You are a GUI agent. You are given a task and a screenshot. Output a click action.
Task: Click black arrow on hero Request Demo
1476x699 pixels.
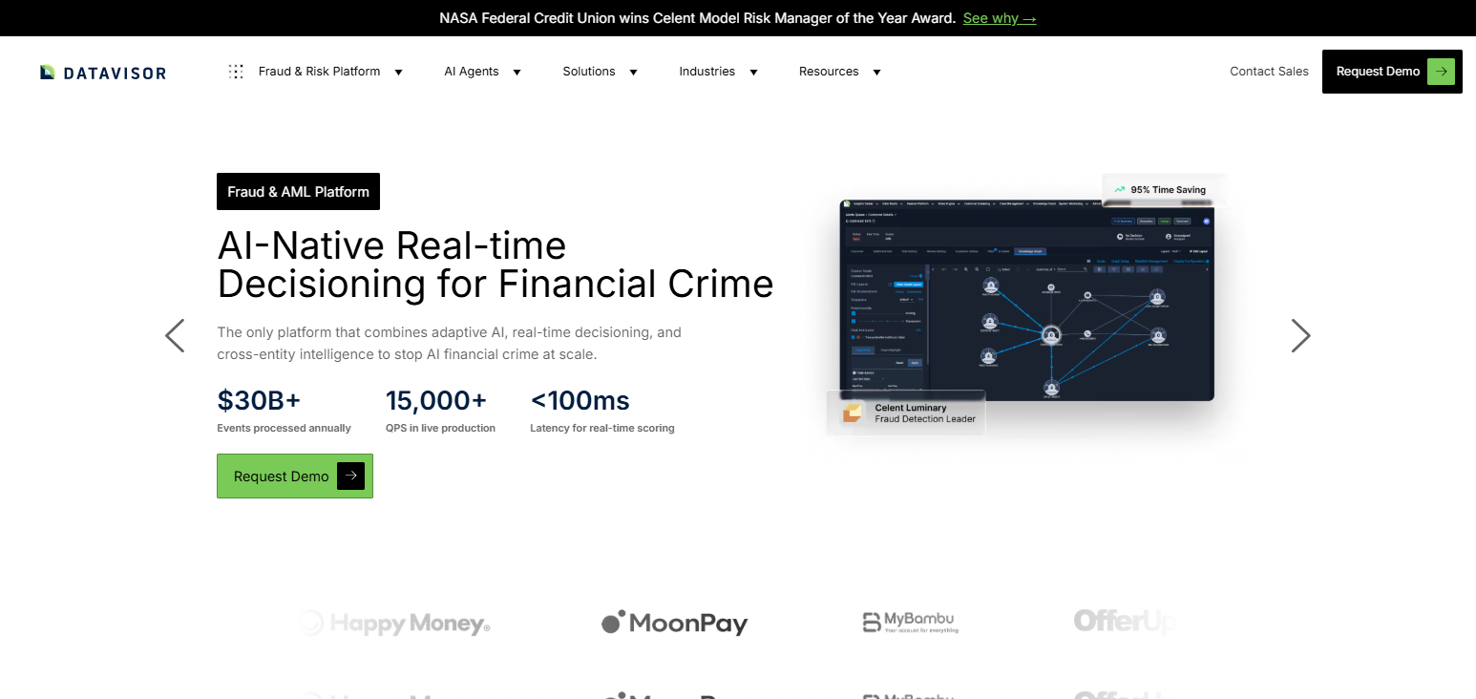pyautogui.click(x=350, y=476)
